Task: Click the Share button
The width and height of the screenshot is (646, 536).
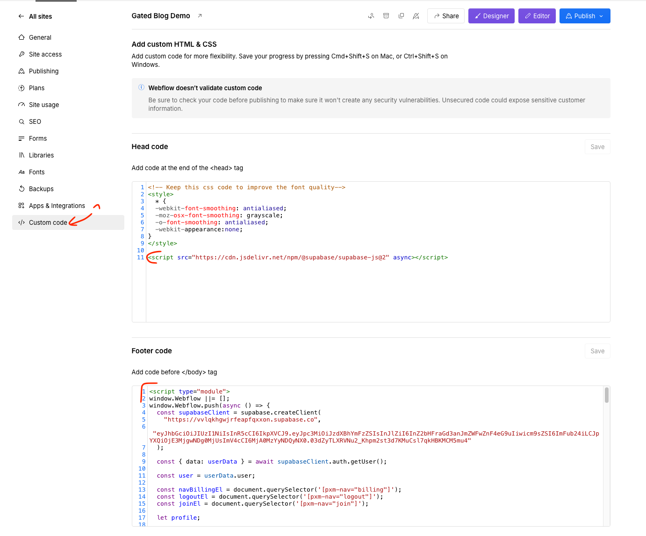Action: pos(446,16)
